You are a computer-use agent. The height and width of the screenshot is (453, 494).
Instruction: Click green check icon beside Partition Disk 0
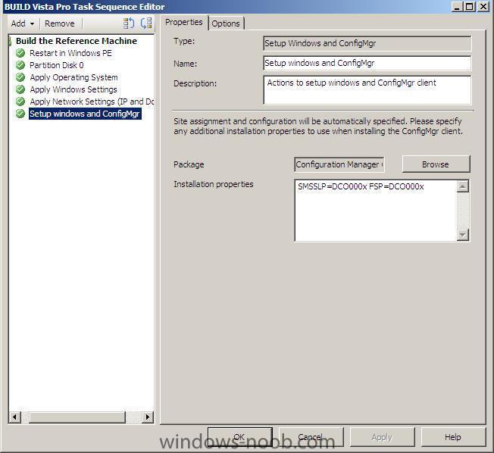pos(20,65)
